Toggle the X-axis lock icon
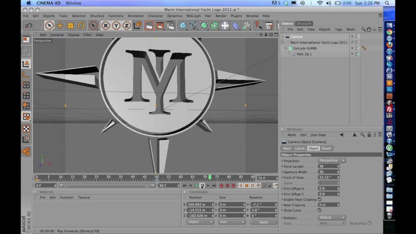This screenshot has width=416, height=234. click(105, 26)
